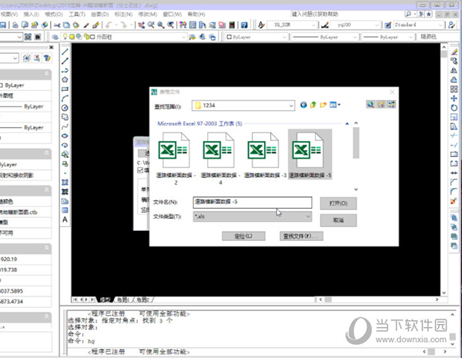Open the 标注(N) menu
Viewport: 462px width, 358px height.
tap(123, 14)
